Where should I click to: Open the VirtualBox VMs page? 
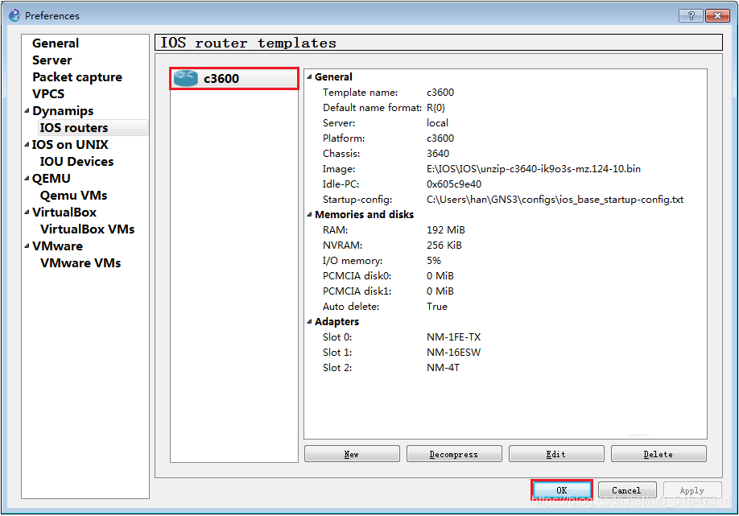(x=88, y=229)
